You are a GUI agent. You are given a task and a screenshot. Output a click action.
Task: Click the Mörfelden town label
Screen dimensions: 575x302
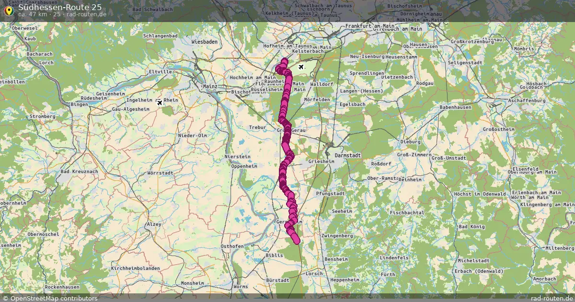[x=317, y=99]
